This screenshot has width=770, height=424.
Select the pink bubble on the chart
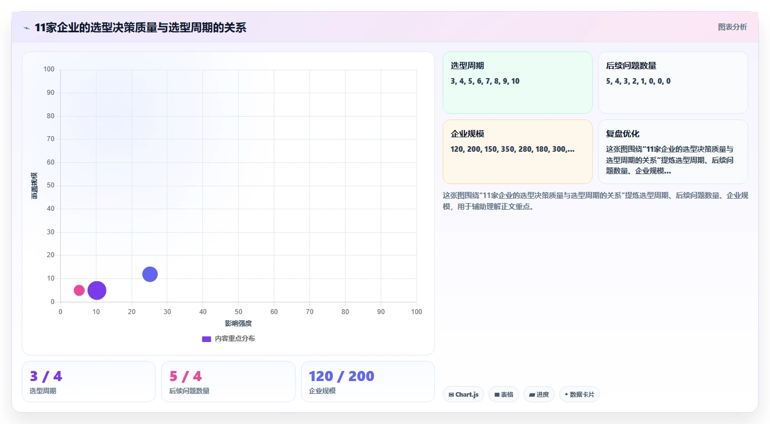[x=79, y=290]
